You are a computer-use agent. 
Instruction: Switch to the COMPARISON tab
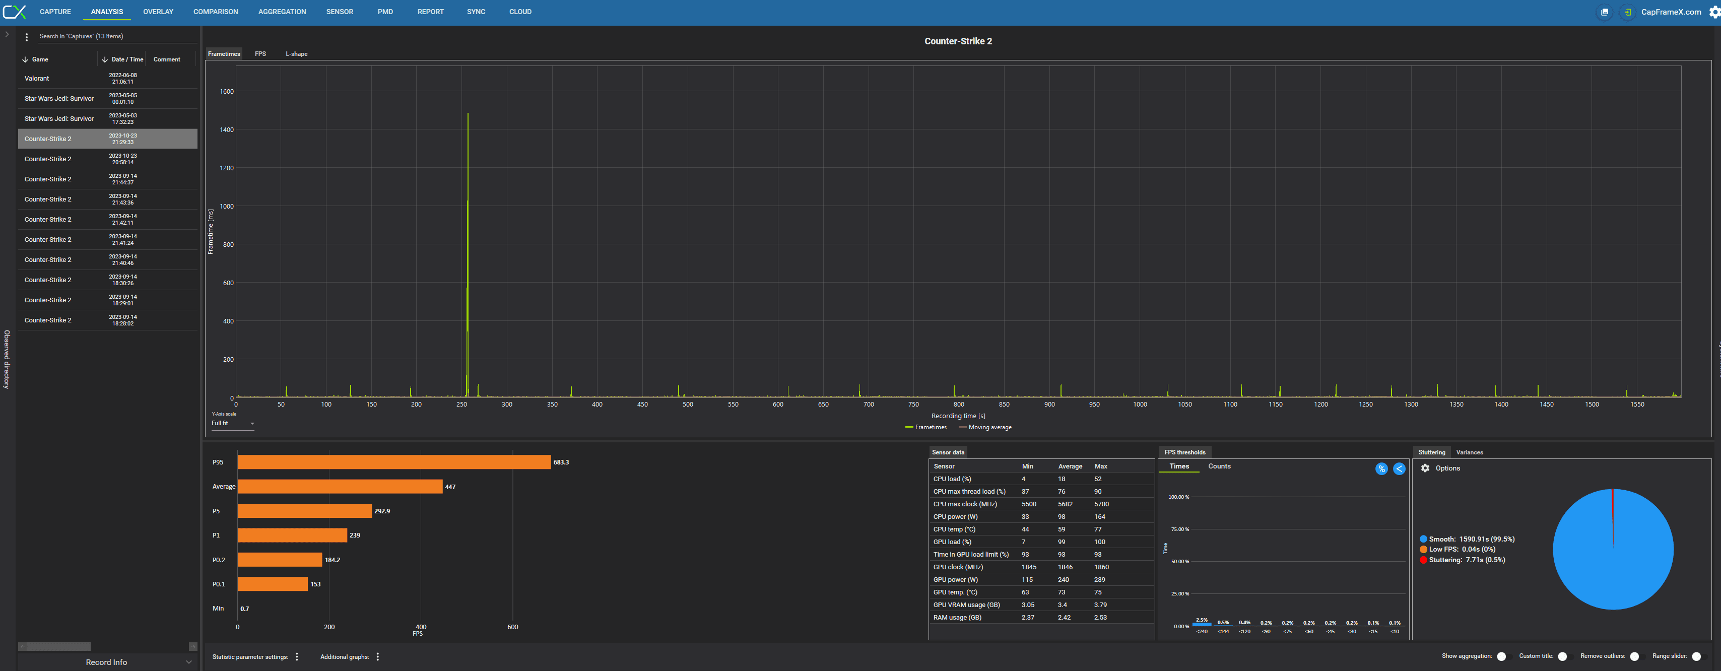(215, 12)
